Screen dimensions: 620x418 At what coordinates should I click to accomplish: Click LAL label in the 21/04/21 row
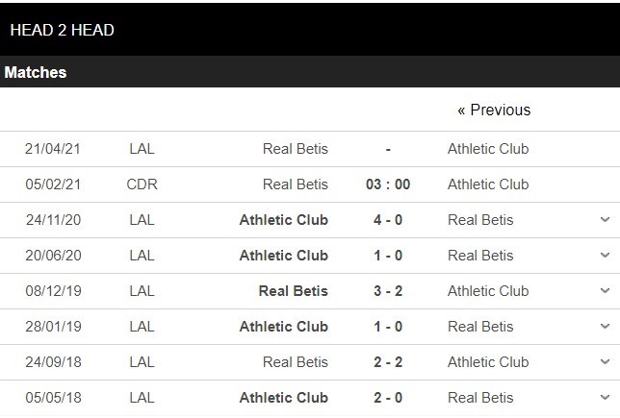pyautogui.click(x=142, y=149)
